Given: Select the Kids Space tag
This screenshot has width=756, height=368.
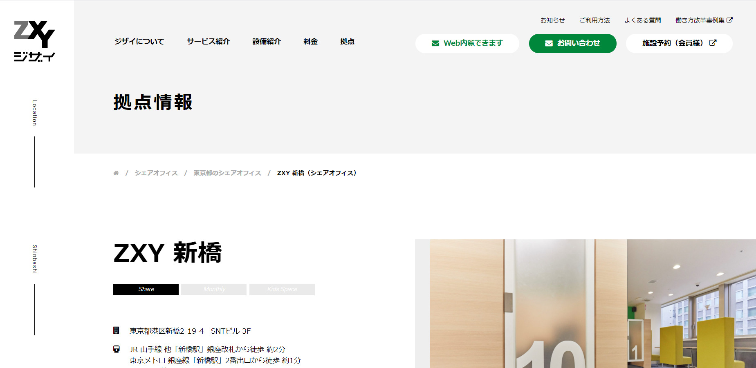Looking at the screenshot, I should pos(282,289).
